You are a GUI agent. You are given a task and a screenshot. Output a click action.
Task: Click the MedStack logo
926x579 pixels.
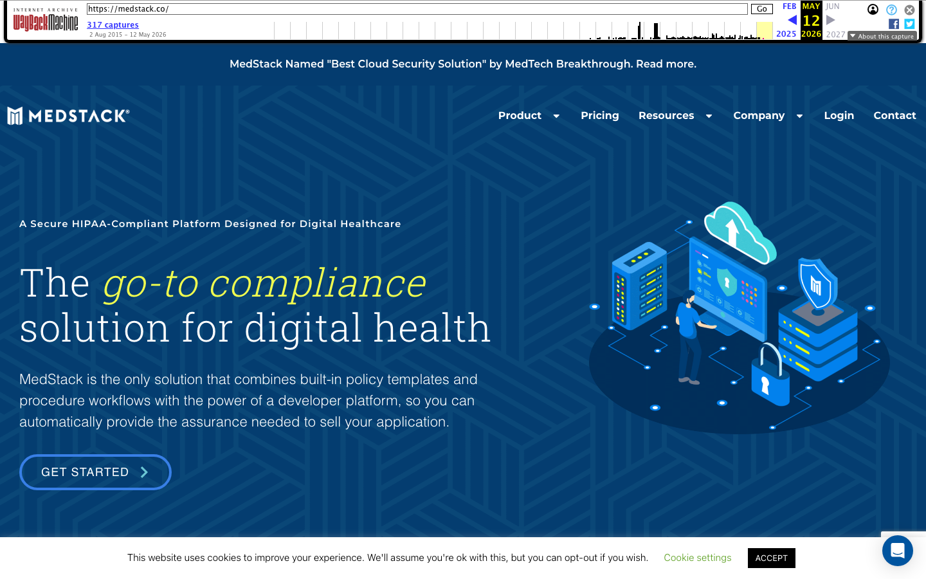(68, 116)
